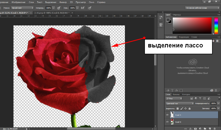Image resolution: width=221 pixels, height=130 pixels.
Task: Open the layer styles fx menu
Action: tap(191, 129)
